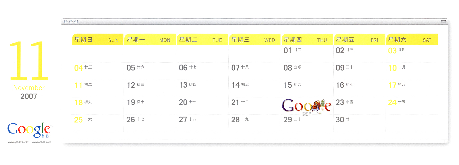459x165 pixels.
Task: Click the first round window control button
Action: 66,22
